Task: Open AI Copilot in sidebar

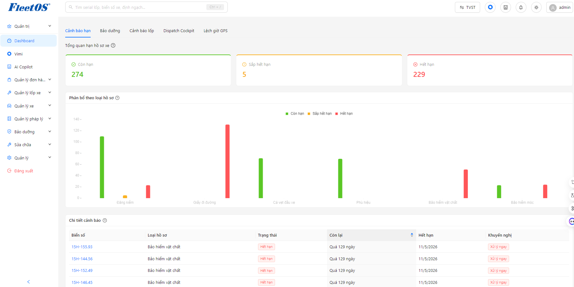Action: [29, 67]
